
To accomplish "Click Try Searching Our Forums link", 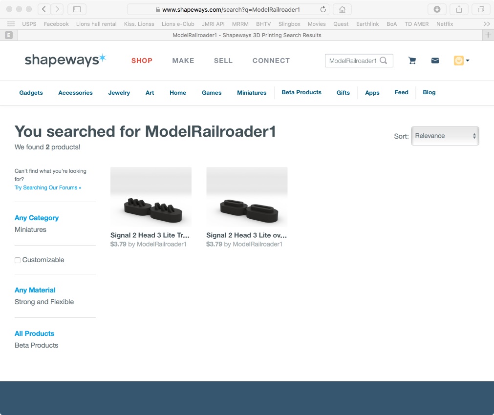I will tap(48, 187).
